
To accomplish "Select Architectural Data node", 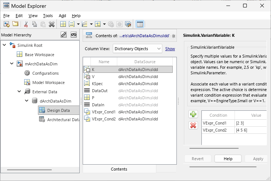I will click(59, 120).
